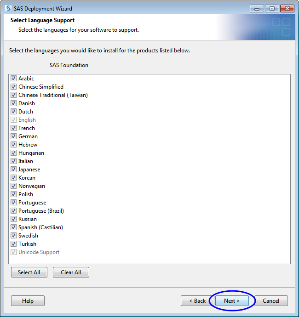Click the disabled English checkbox
Viewport: 299px width, 317px height.
tap(13, 120)
